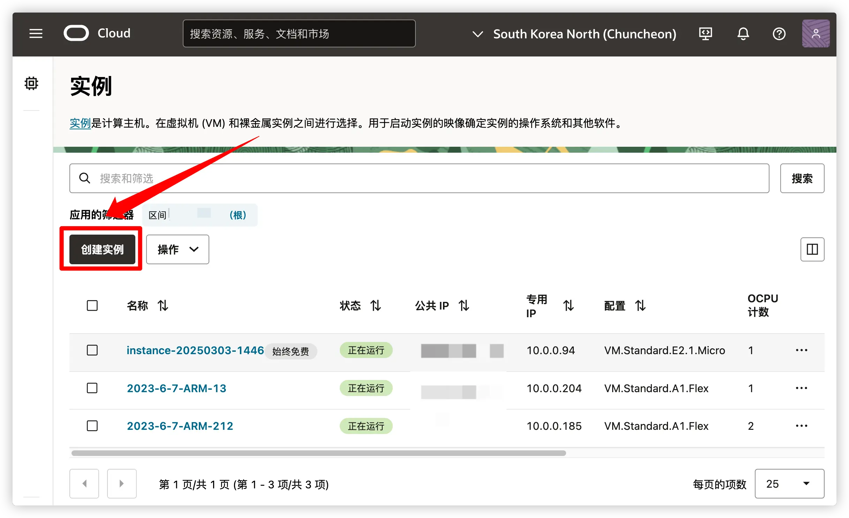849x518 pixels.
Task: Open the help question mark icon
Action: (x=779, y=34)
